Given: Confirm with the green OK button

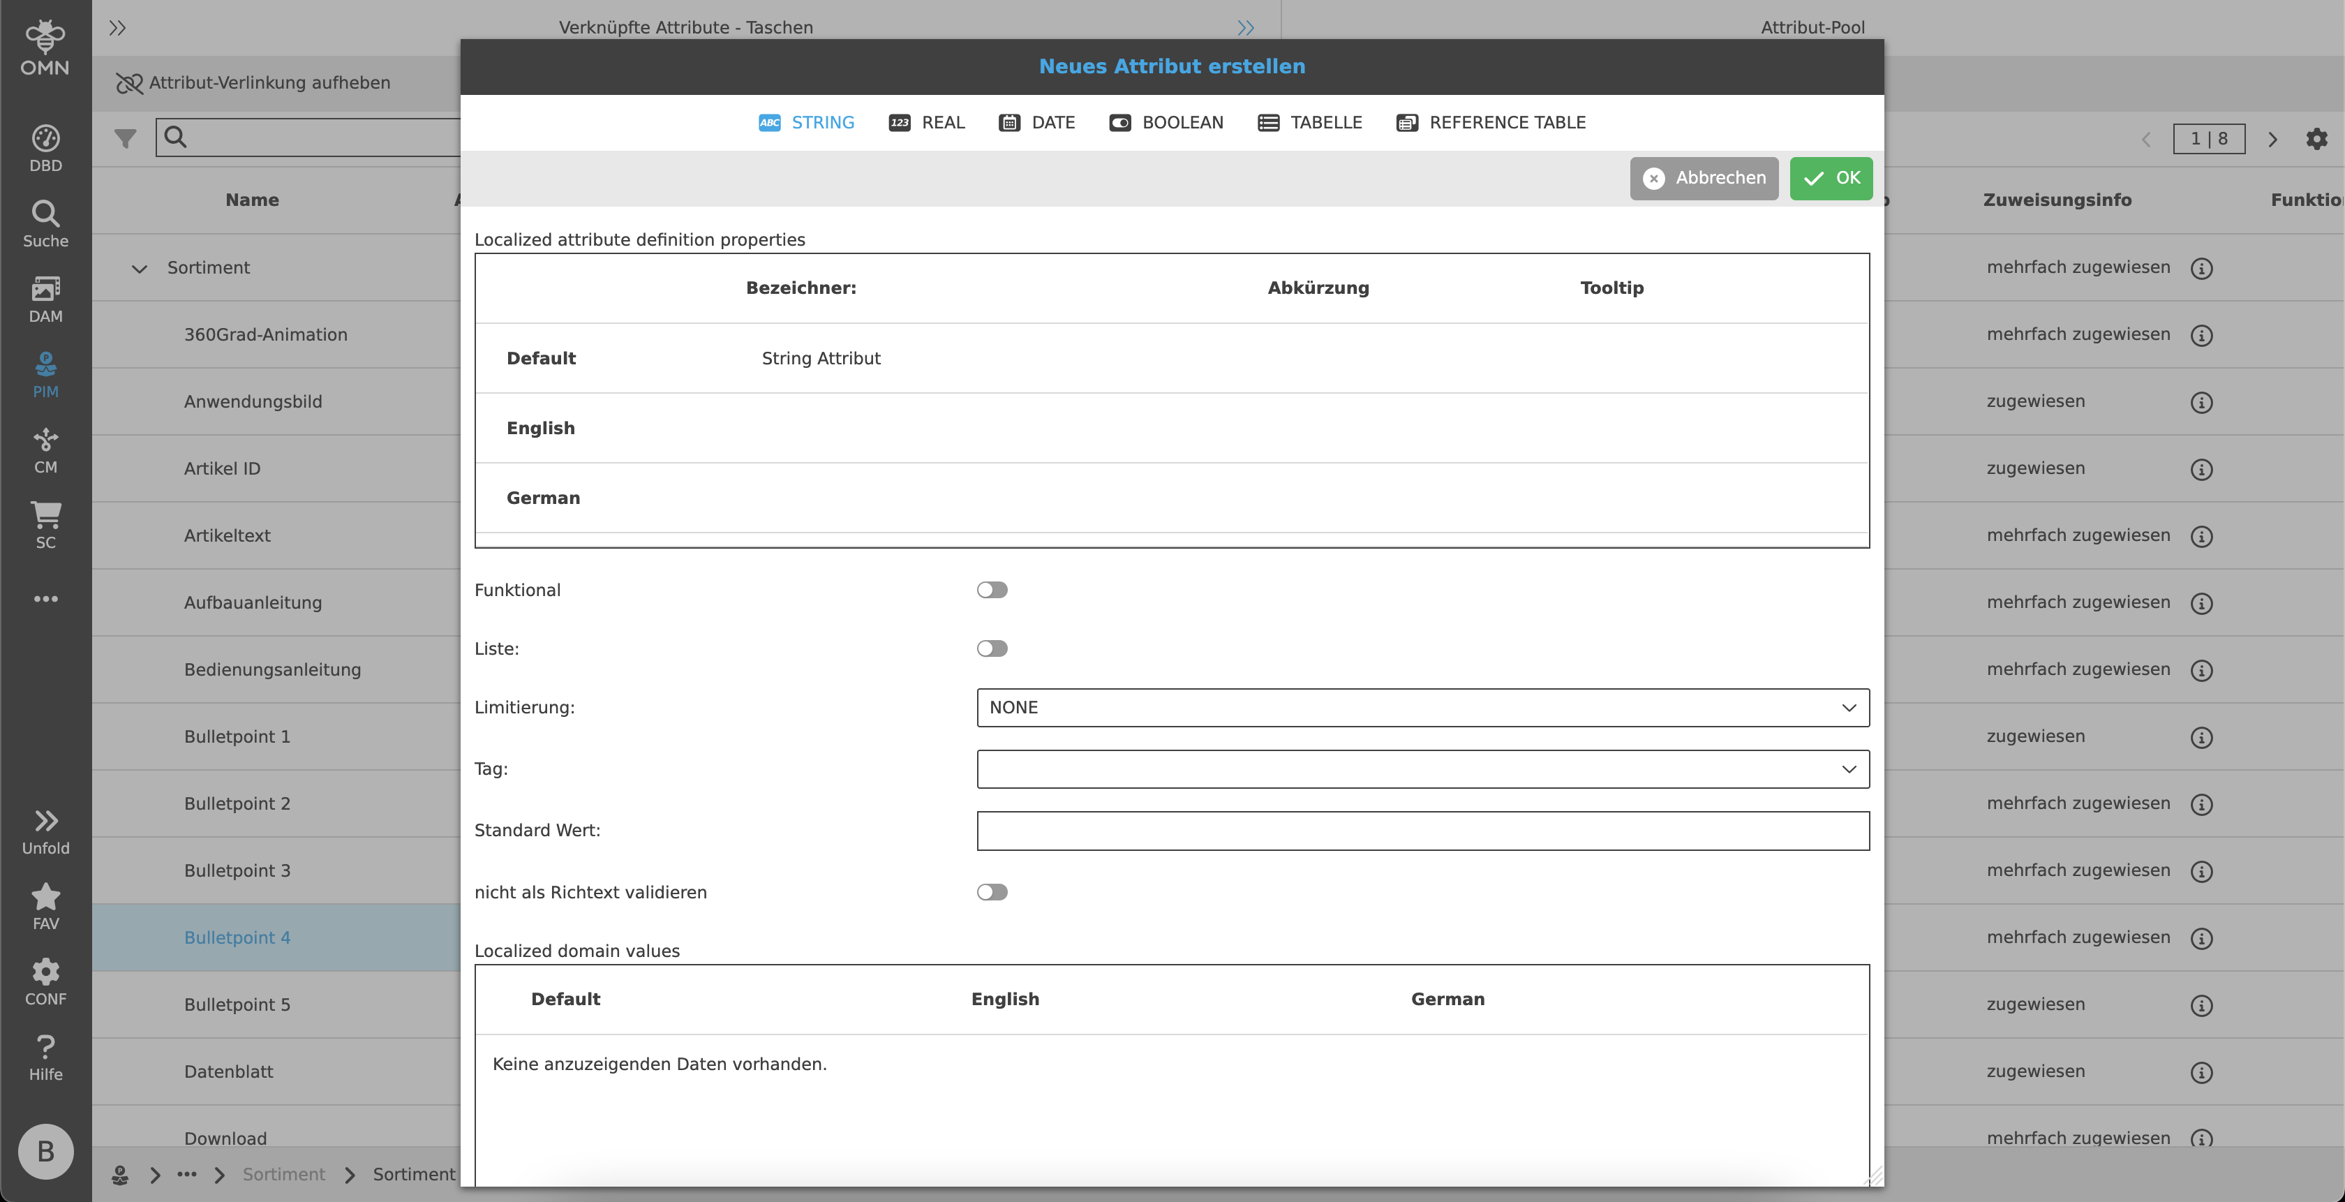Looking at the screenshot, I should pyautogui.click(x=1831, y=179).
